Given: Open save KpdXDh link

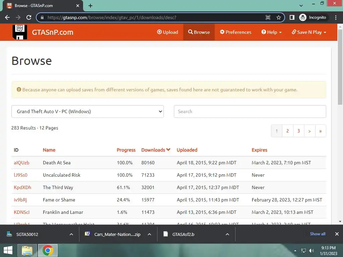Looking at the screenshot, I should pos(22,187).
